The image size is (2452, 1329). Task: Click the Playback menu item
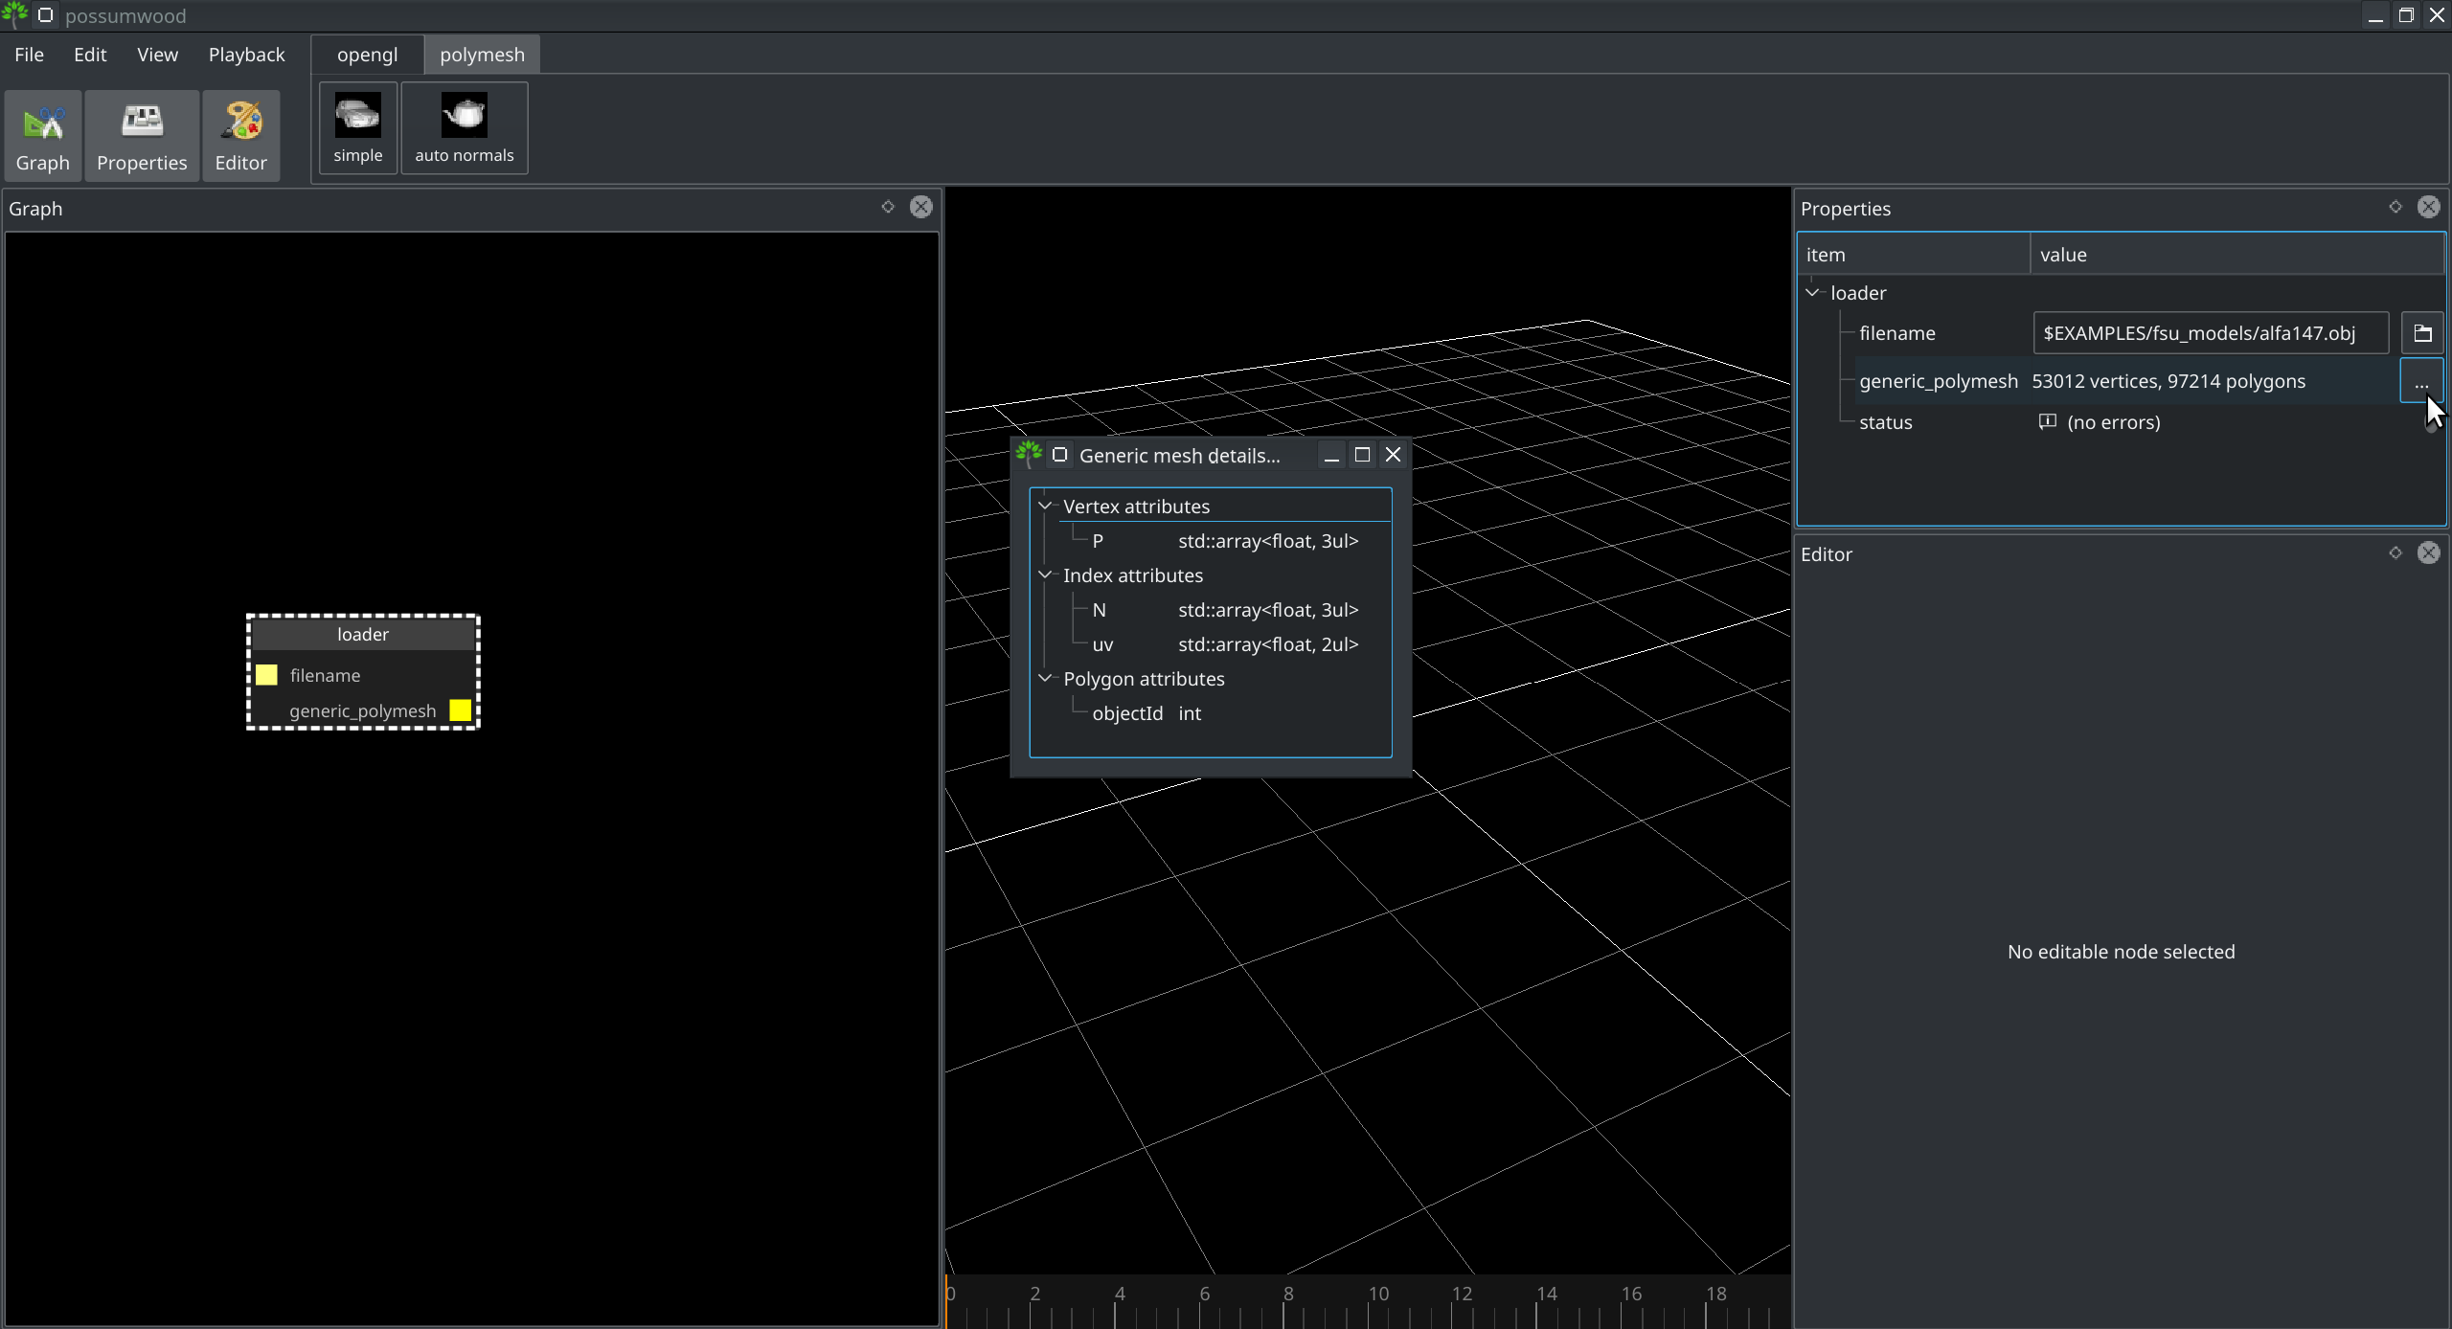pos(245,54)
